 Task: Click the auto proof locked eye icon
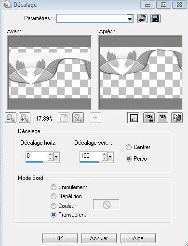[149, 118]
